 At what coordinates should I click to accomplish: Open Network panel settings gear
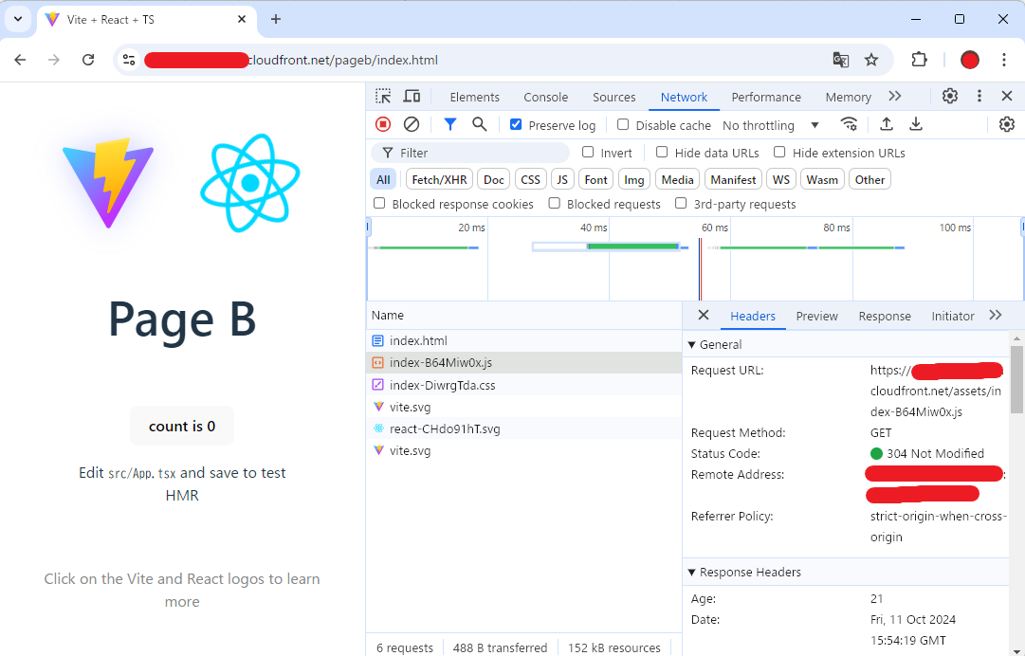click(1007, 124)
